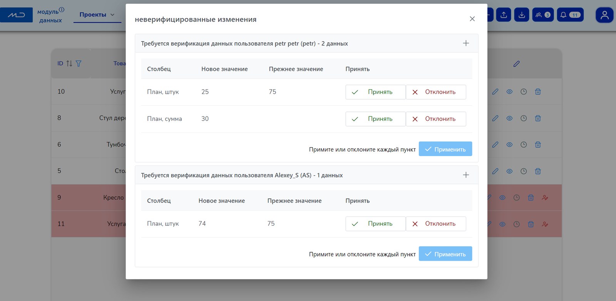The image size is (616, 301).
Task: Open the Проекты dropdown menu
Action: pos(97,15)
